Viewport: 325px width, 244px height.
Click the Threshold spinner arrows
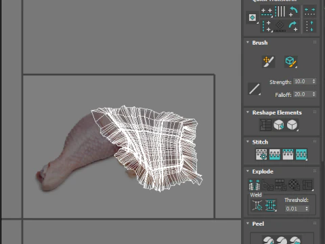pyautogui.click(x=307, y=209)
